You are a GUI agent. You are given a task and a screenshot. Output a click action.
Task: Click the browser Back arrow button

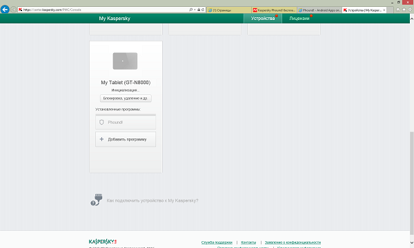point(5,10)
